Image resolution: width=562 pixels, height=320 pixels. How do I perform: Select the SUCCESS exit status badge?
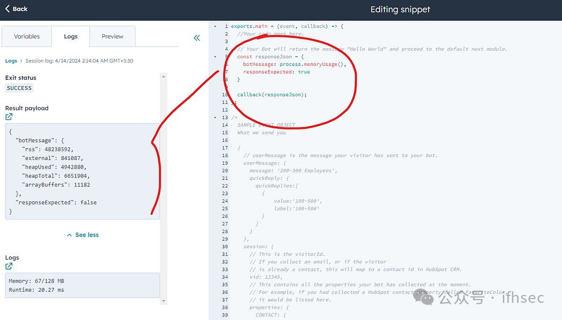[x=19, y=88]
